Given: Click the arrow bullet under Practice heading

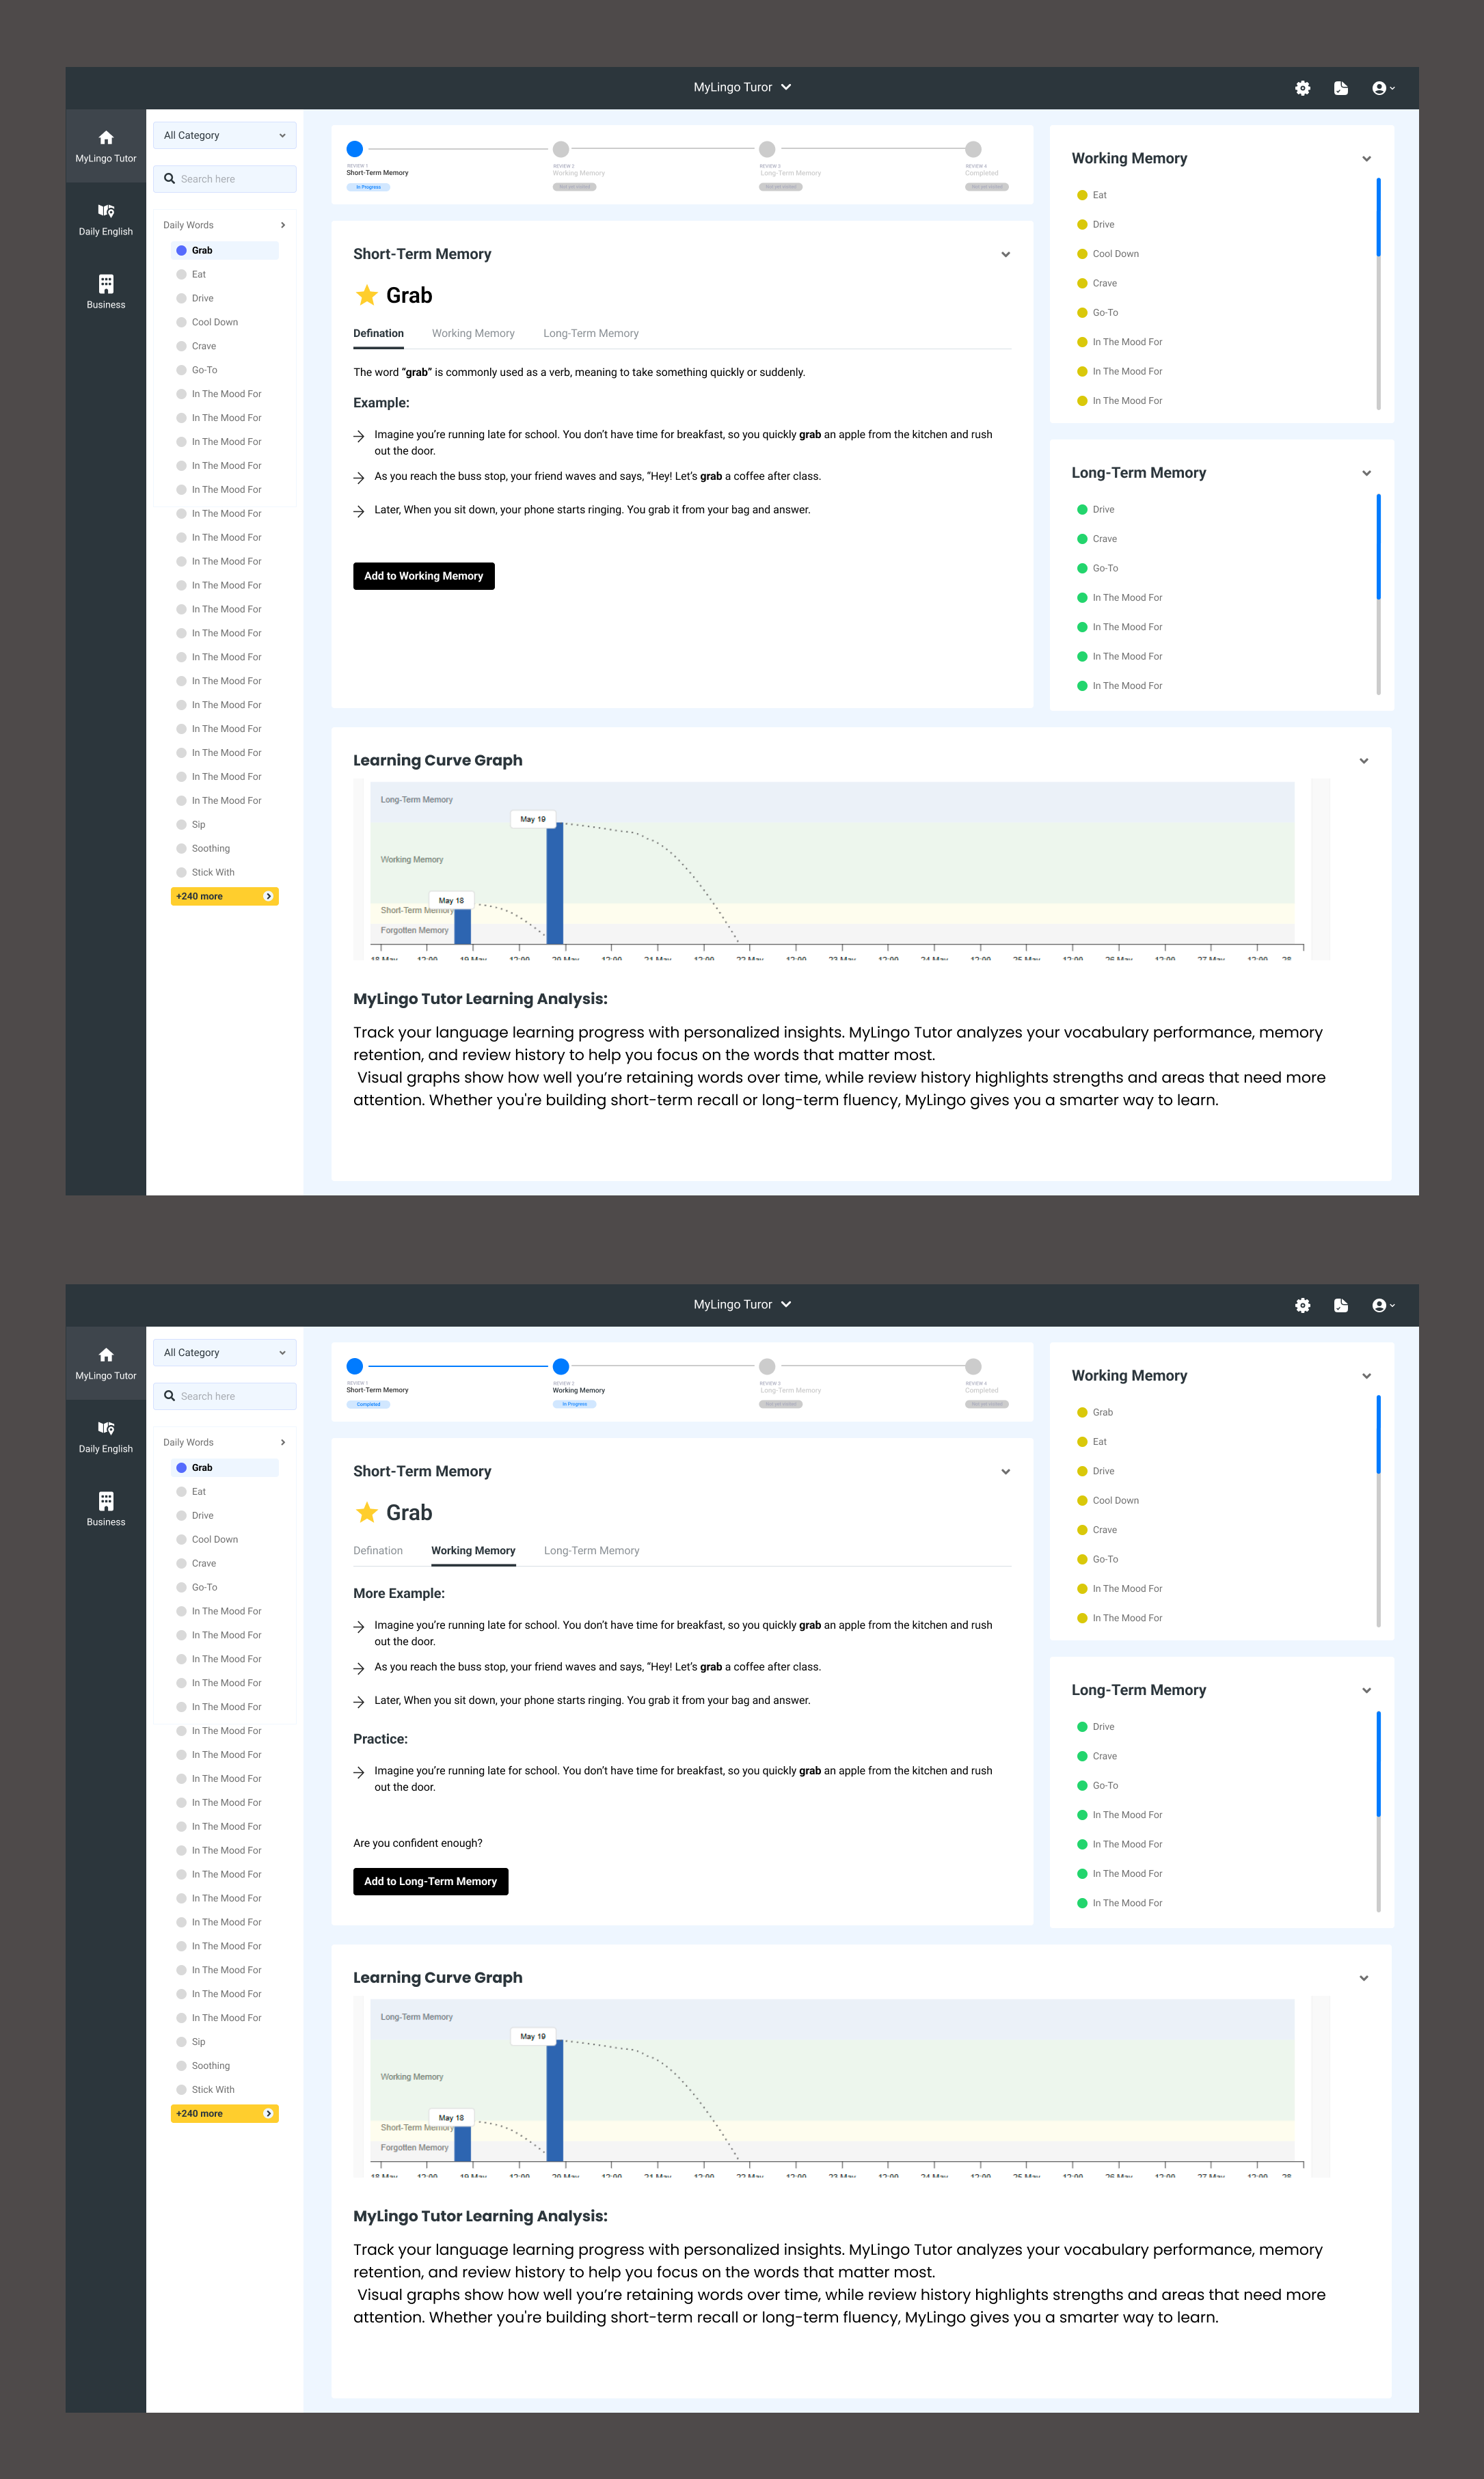Looking at the screenshot, I should pyautogui.click(x=359, y=1772).
